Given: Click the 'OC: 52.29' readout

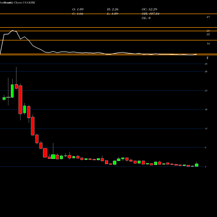Looking at the screenshot, I should coord(149,10).
